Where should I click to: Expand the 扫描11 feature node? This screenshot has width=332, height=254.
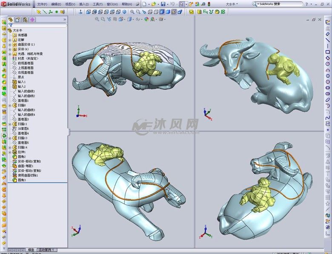[10, 124]
